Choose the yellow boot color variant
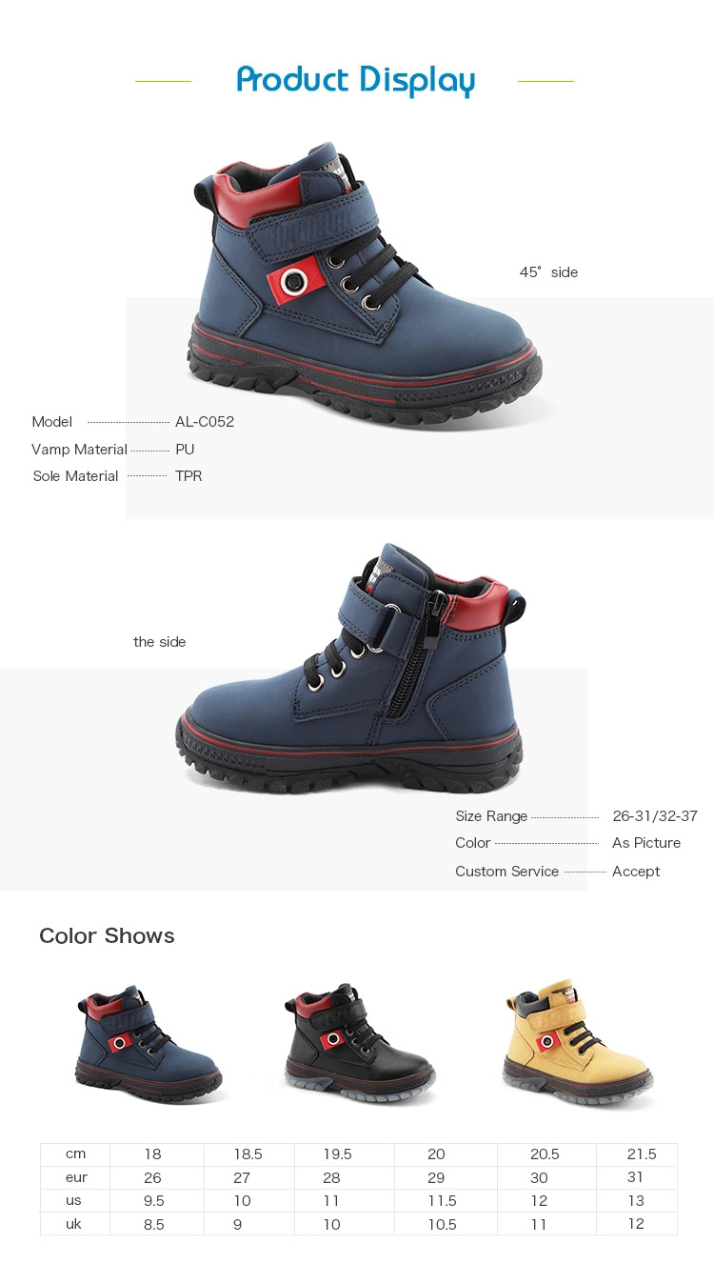This screenshot has height=1264, width=714. (577, 1041)
